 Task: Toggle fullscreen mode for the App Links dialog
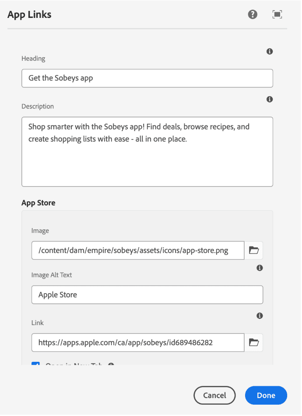pos(277,14)
